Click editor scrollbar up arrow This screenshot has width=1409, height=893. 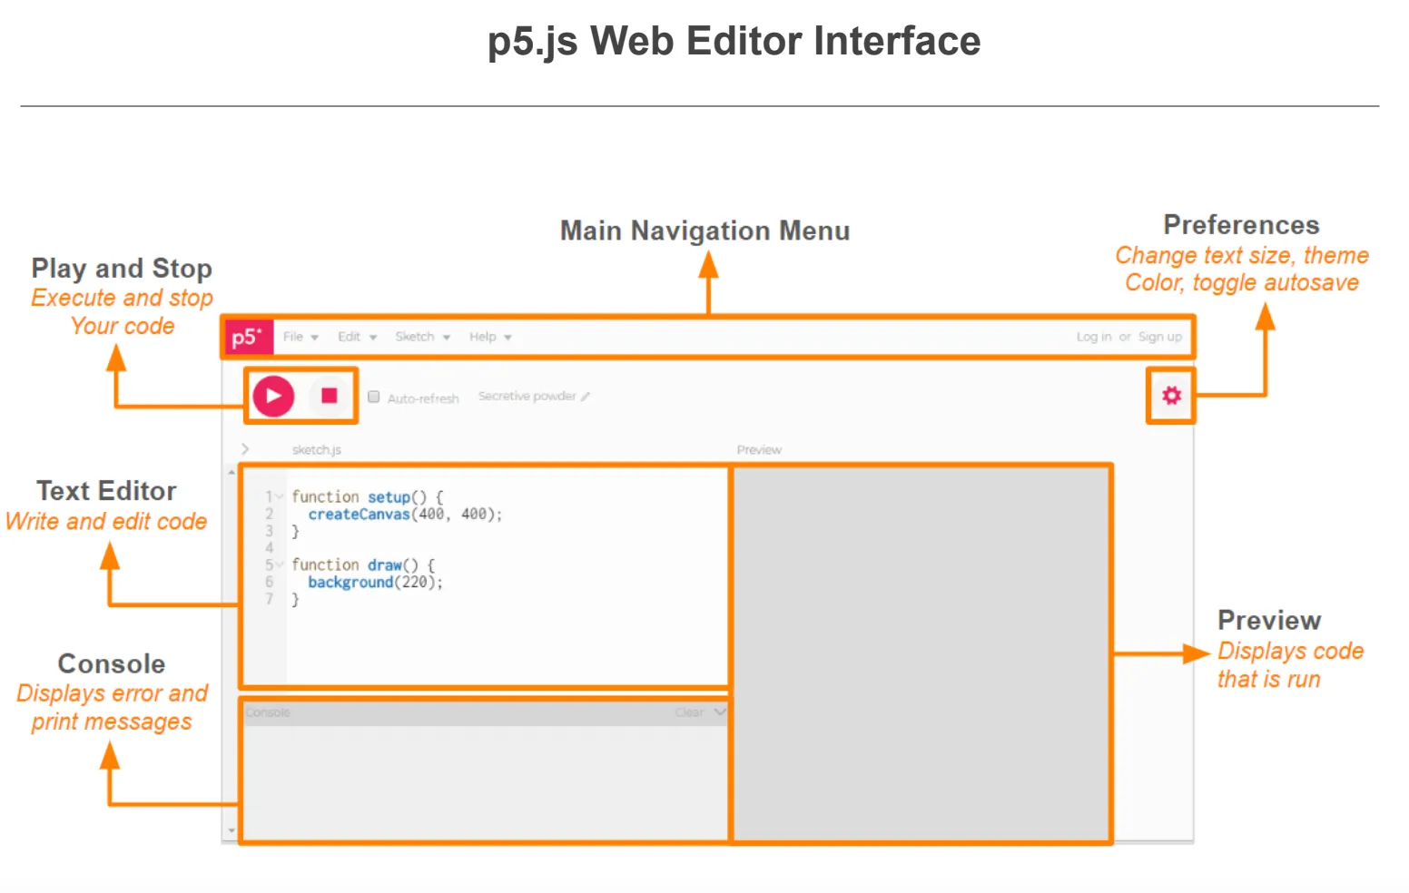tap(232, 472)
